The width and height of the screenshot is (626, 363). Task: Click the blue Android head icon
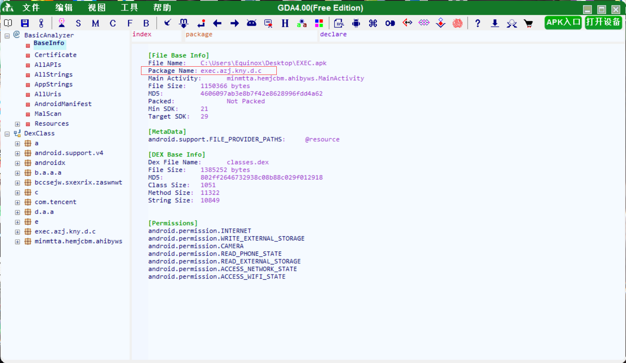tap(251, 23)
